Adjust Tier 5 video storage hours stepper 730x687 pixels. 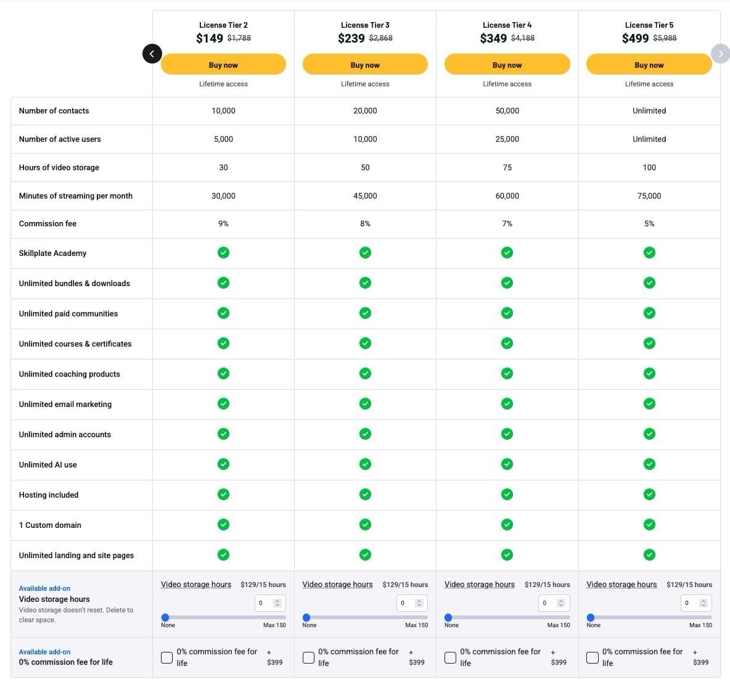pyautogui.click(x=703, y=603)
